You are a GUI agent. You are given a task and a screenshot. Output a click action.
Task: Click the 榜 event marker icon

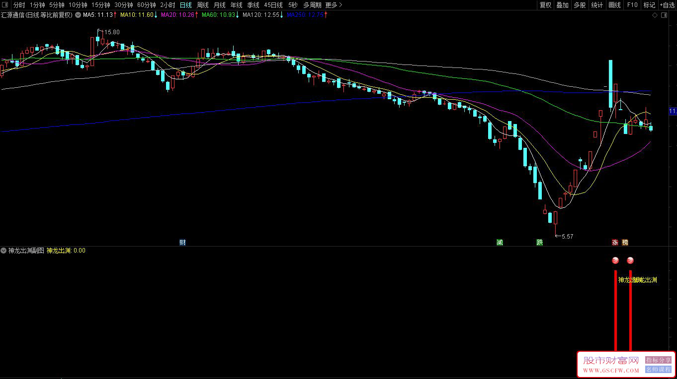point(625,243)
